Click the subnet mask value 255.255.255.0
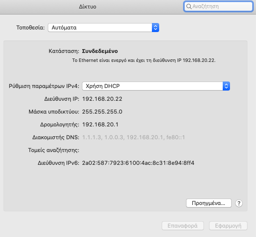 coord(102,111)
